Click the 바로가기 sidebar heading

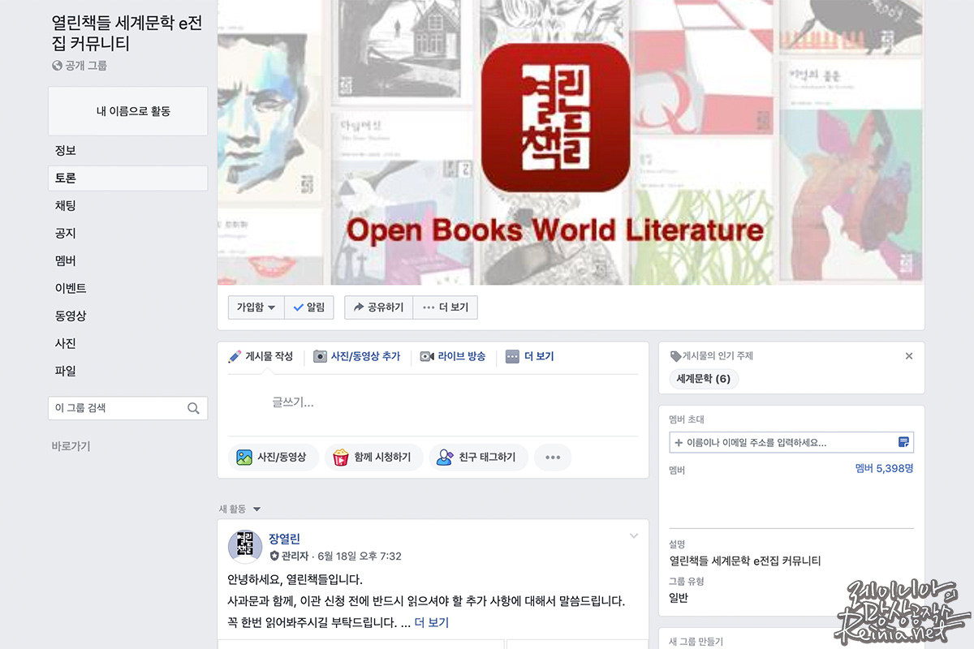click(71, 446)
